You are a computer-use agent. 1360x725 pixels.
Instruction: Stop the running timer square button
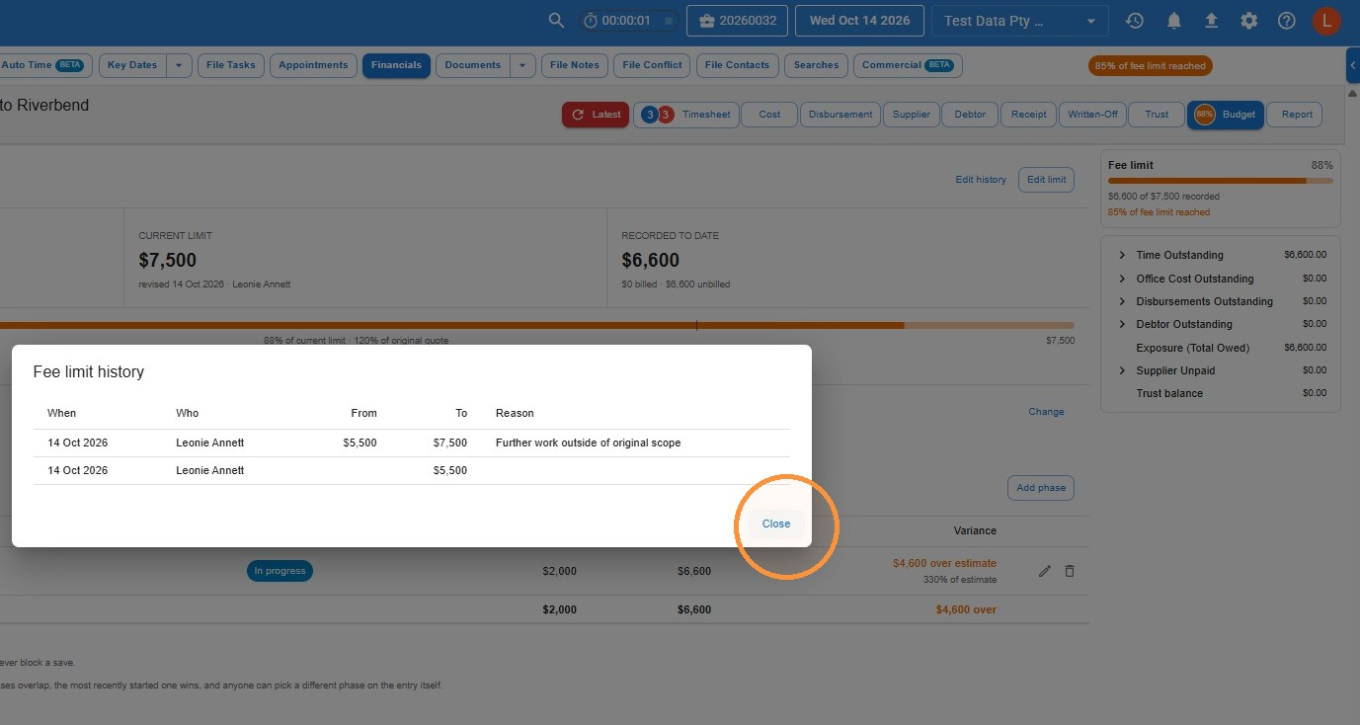click(669, 21)
